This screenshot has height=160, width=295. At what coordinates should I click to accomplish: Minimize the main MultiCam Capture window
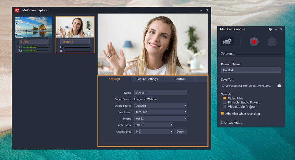(x=201, y=10)
